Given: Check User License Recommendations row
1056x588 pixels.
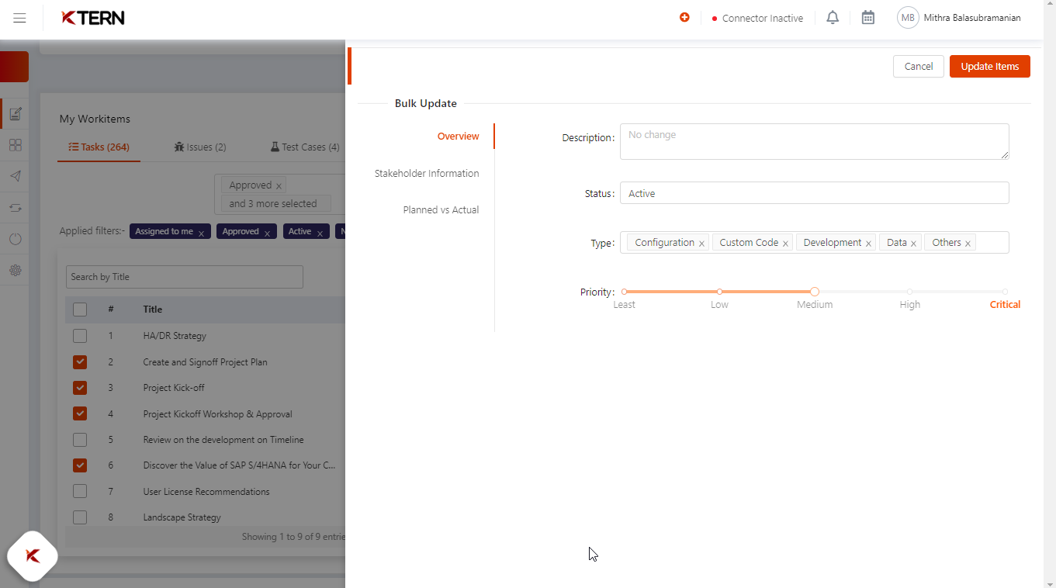Looking at the screenshot, I should tap(80, 492).
